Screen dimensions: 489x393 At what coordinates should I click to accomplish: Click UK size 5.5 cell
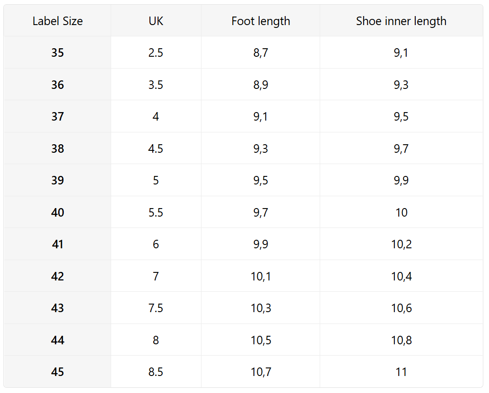[156, 213]
